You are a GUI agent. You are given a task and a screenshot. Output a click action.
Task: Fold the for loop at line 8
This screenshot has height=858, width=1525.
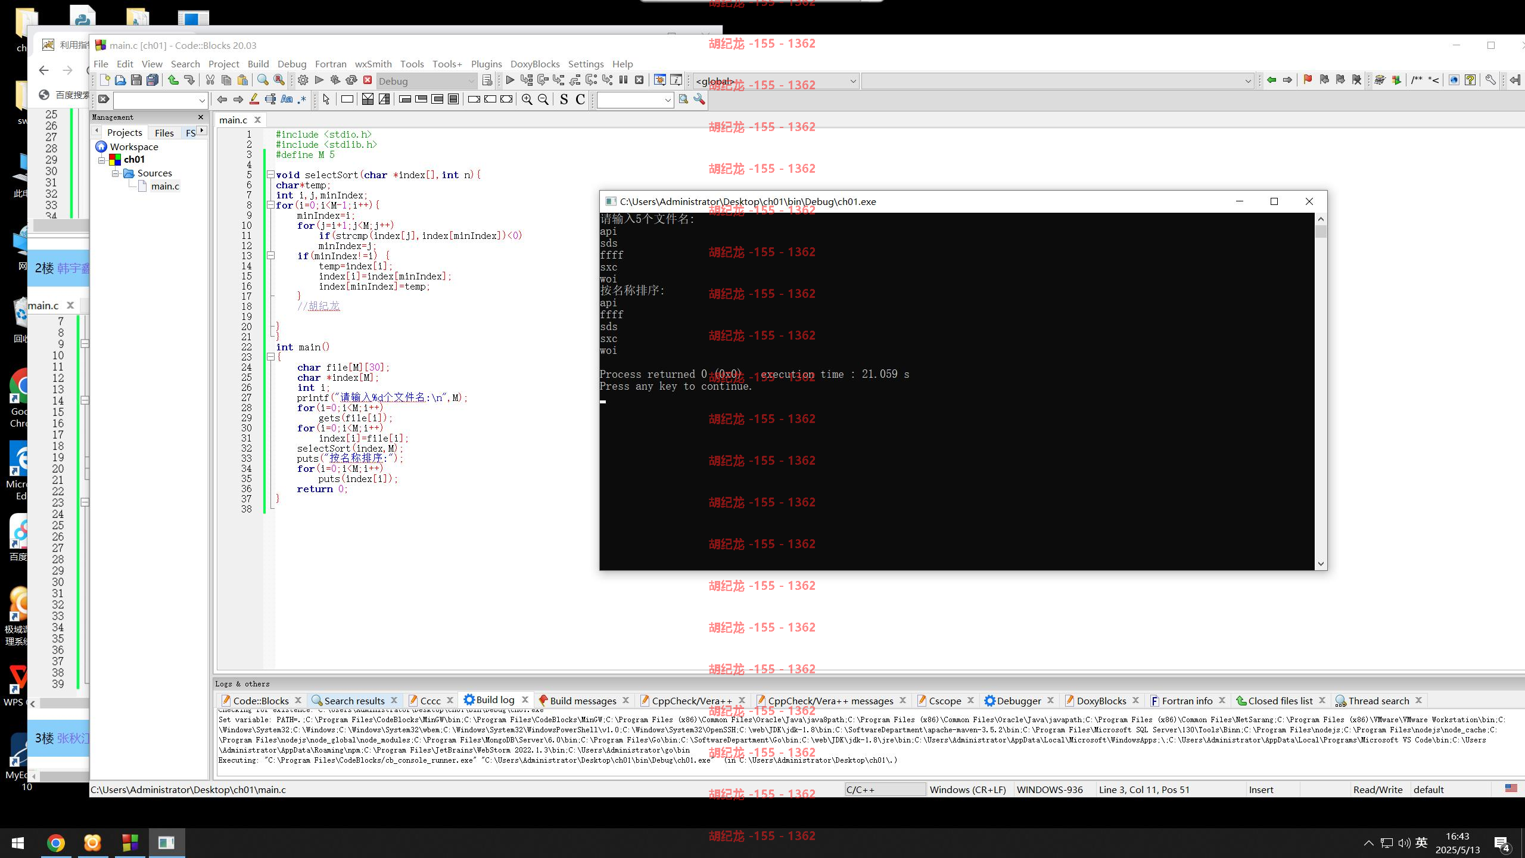coord(270,205)
